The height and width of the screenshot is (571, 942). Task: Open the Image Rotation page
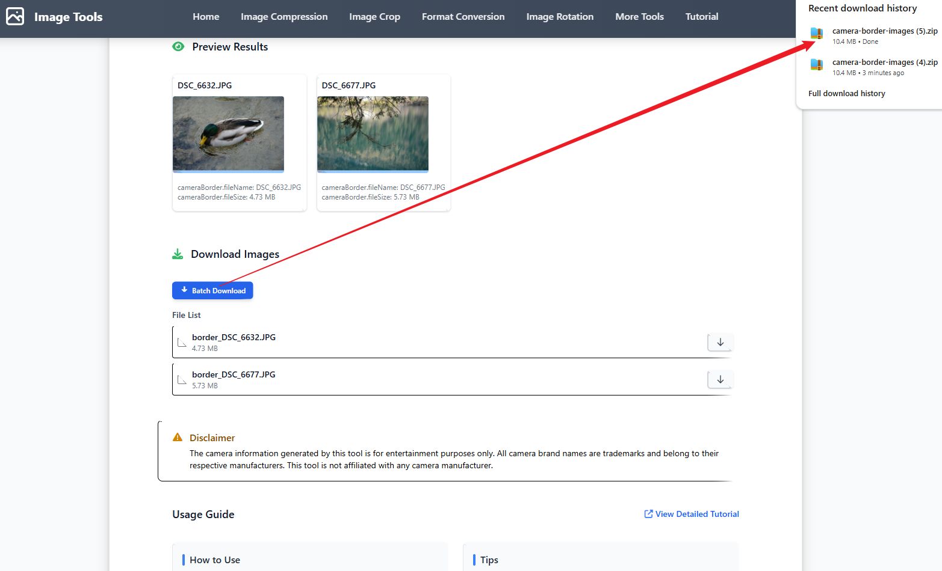(560, 17)
